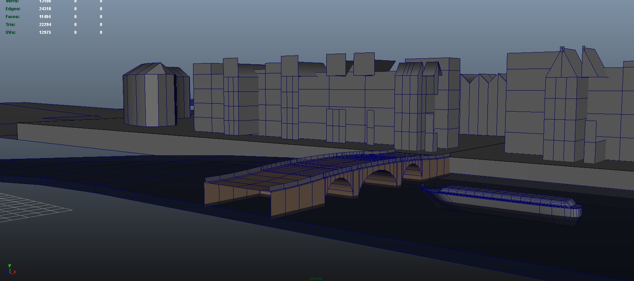634x281 pixels.
Task: Click the Tris label in the HUD
Action: pyautogui.click(x=11, y=24)
